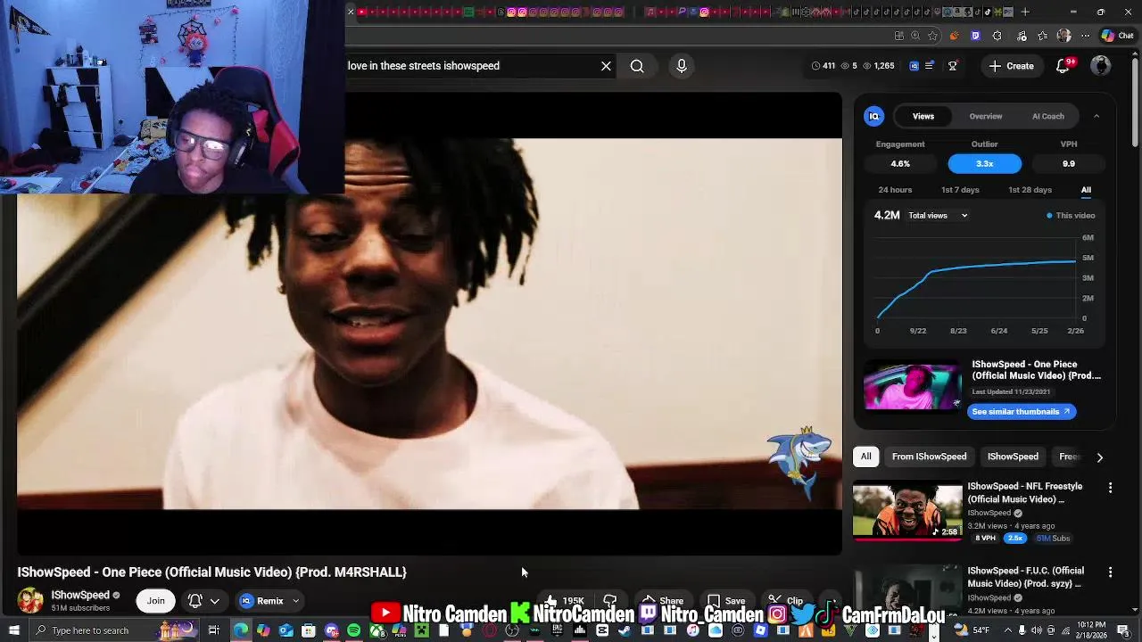1142x642 pixels.
Task: Switch to the AI Coach tab
Action: coord(1048,116)
